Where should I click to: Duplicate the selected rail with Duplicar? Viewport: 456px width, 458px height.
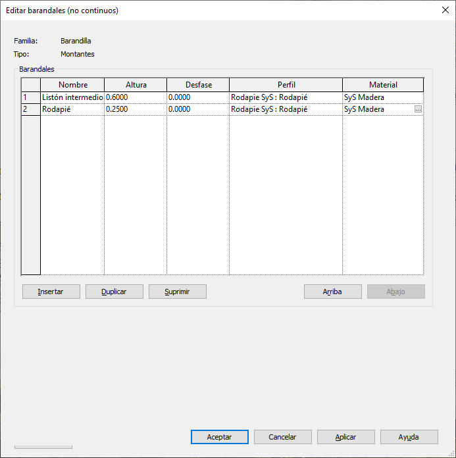[114, 292]
